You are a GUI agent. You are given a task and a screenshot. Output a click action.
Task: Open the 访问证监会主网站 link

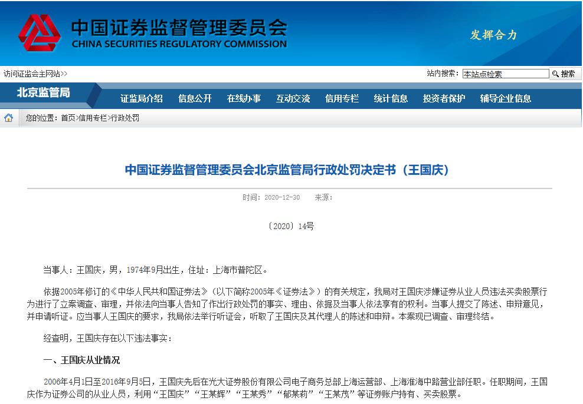click(35, 74)
